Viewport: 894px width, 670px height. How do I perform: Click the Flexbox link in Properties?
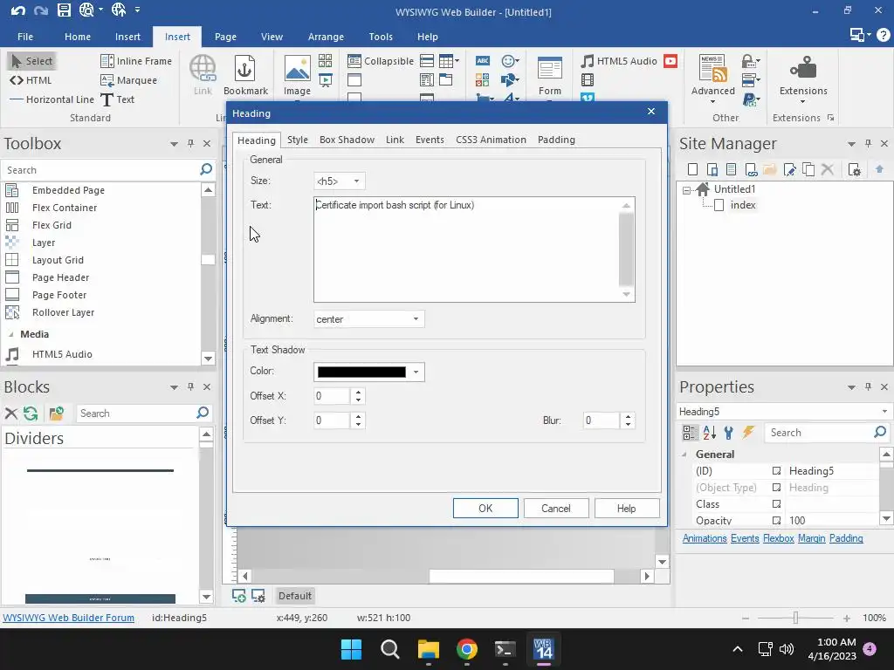[x=778, y=538]
